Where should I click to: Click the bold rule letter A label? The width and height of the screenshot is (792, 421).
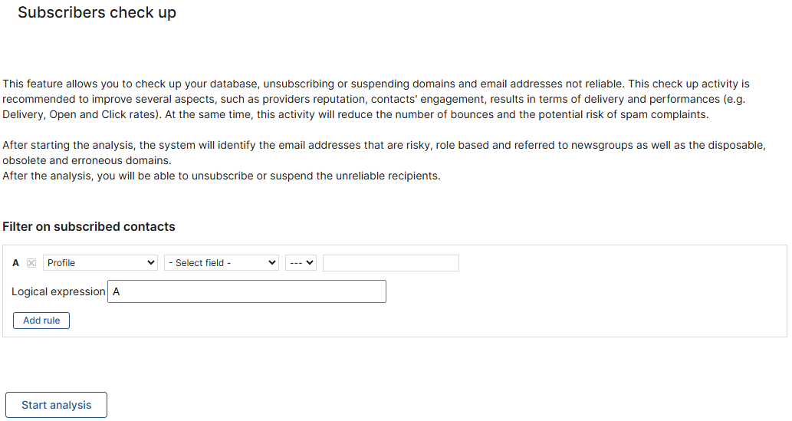point(16,263)
